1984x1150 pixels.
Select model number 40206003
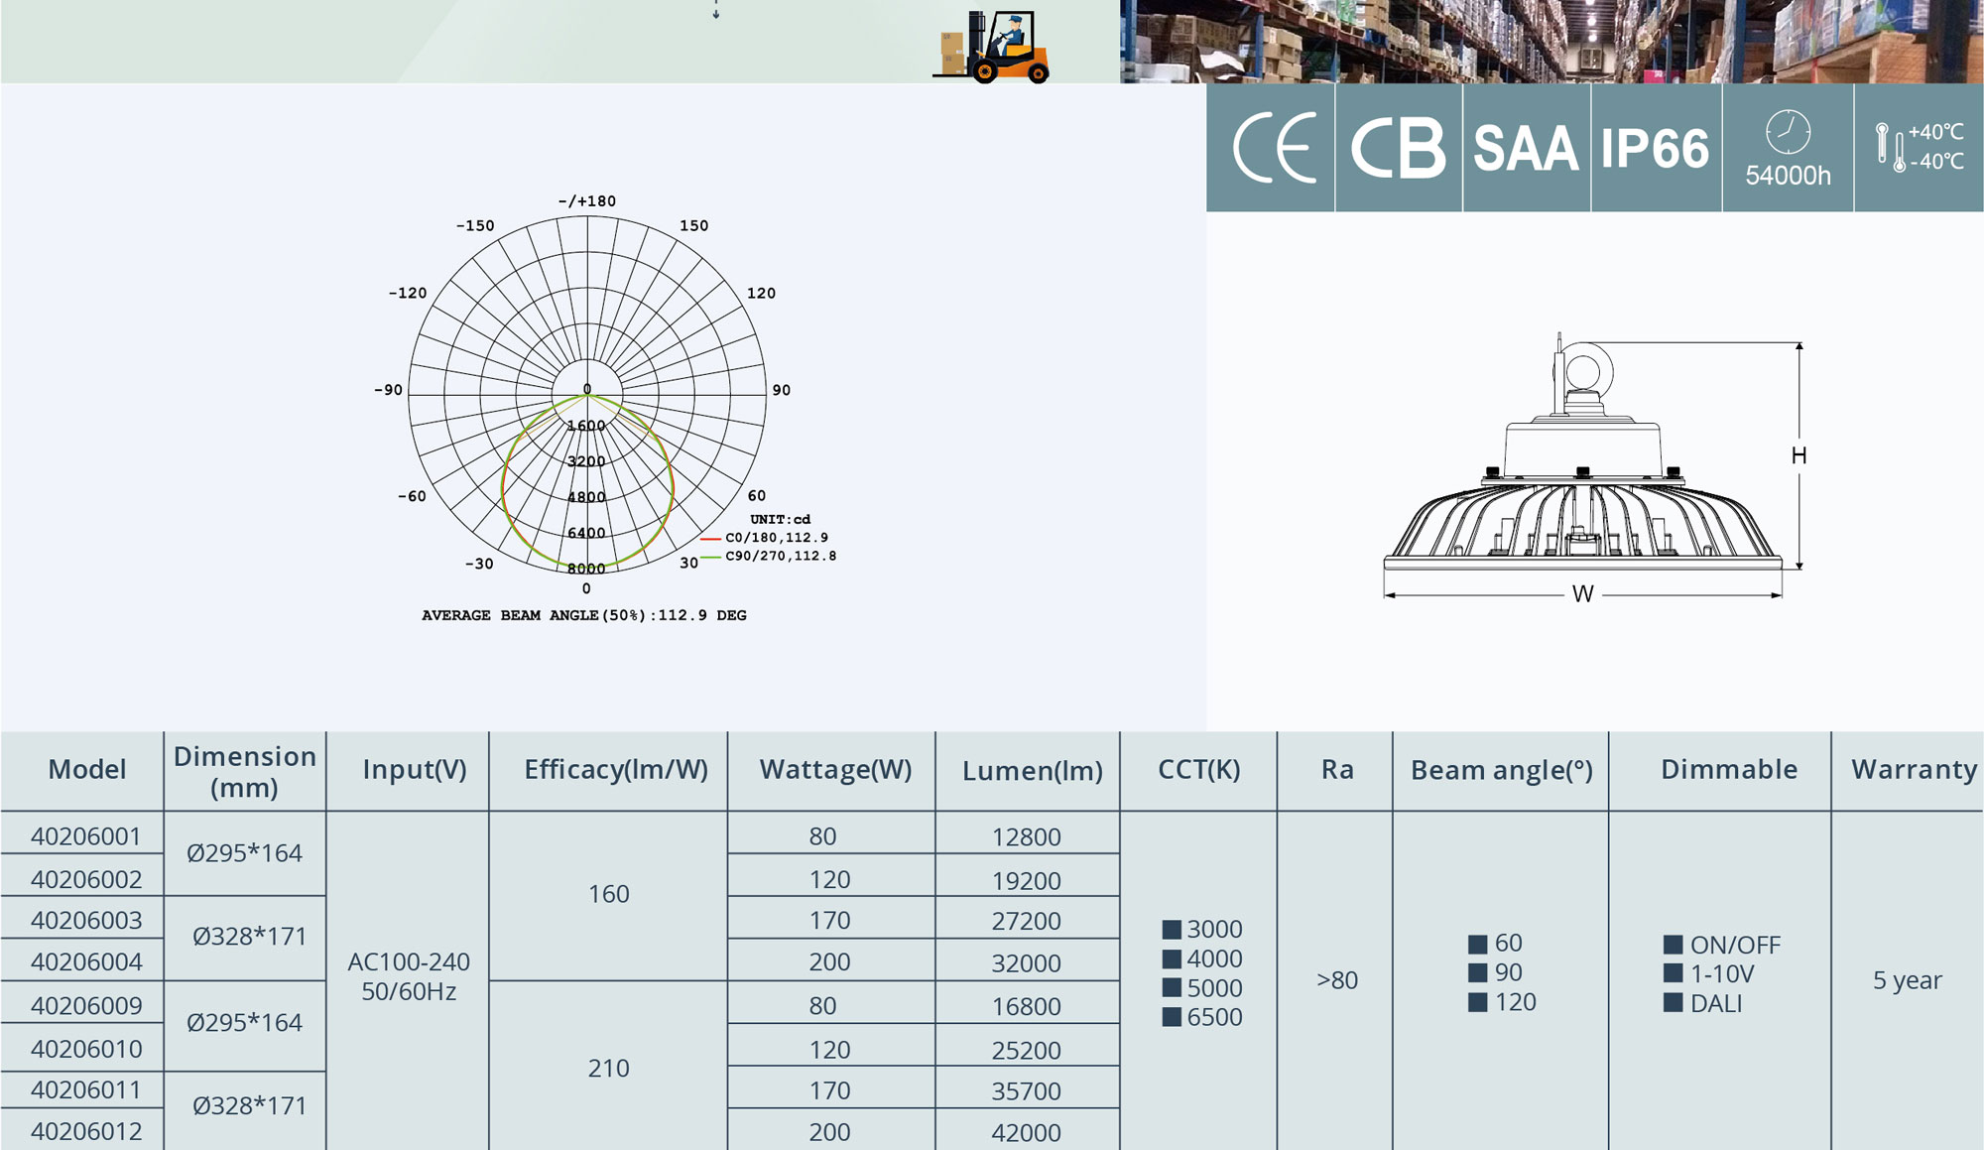[x=86, y=920]
